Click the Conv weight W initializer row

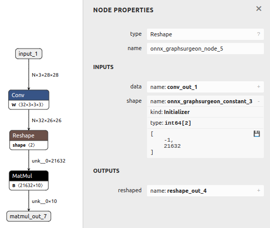pos(29,105)
